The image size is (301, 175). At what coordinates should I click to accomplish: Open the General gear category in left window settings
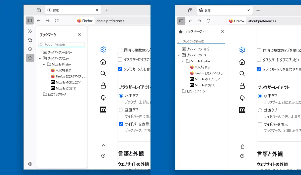point(103,49)
